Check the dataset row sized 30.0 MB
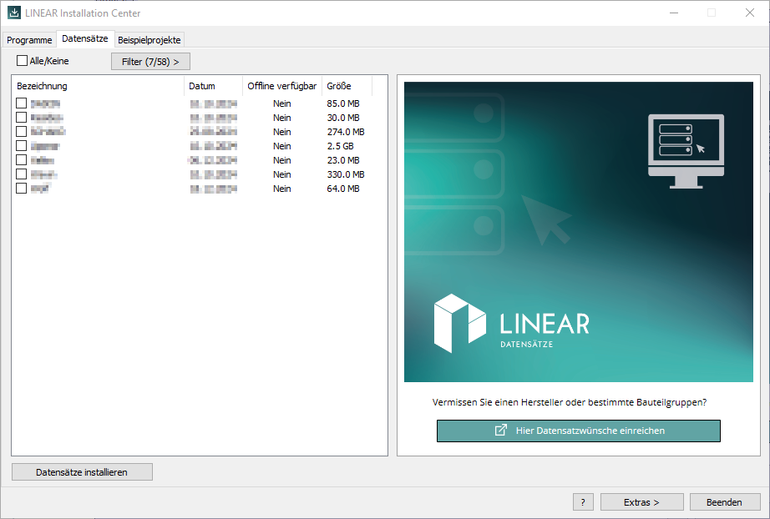The width and height of the screenshot is (770, 519). [x=21, y=118]
